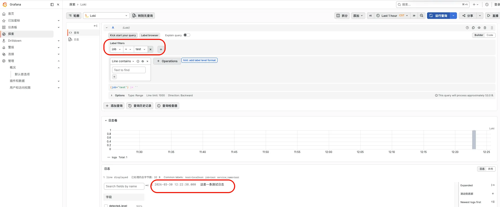Toggle query A visibility eye
The width and height of the screenshot is (500, 207).
(479, 28)
